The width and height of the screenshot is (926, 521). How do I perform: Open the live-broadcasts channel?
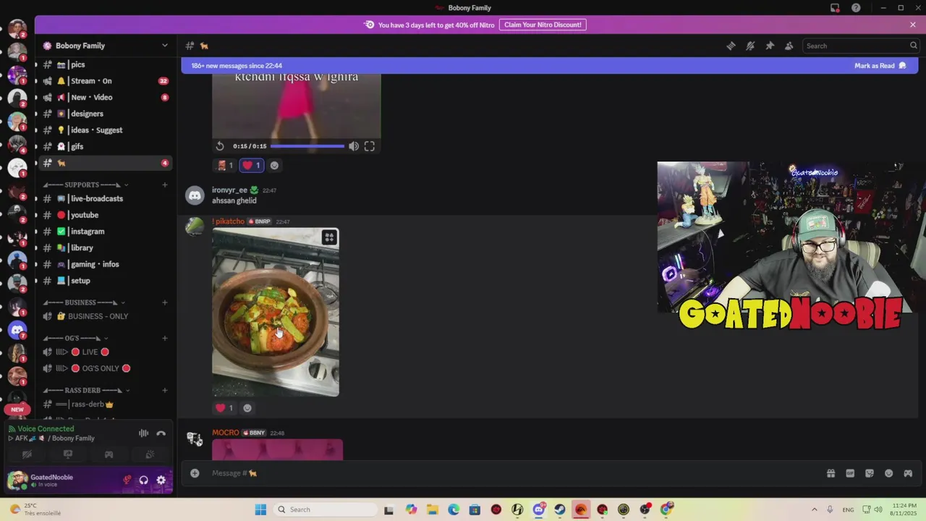pos(105,198)
